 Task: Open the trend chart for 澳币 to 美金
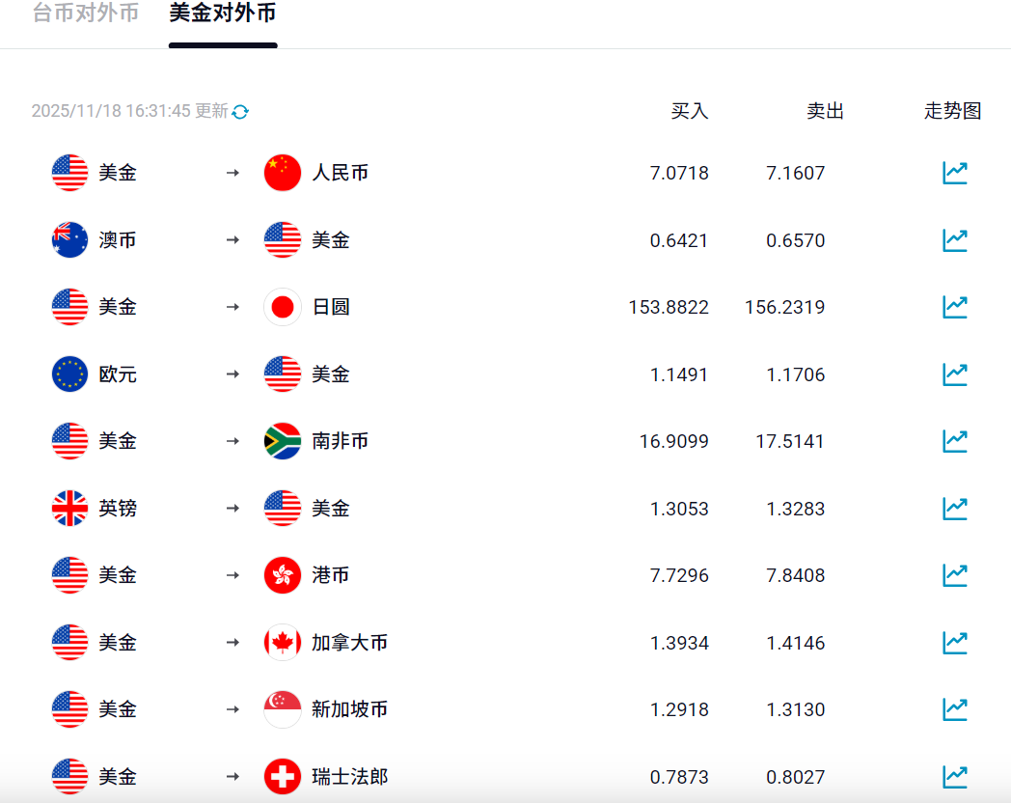tap(954, 239)
